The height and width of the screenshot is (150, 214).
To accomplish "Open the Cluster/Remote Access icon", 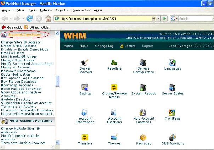I will (x=114, y=88).
